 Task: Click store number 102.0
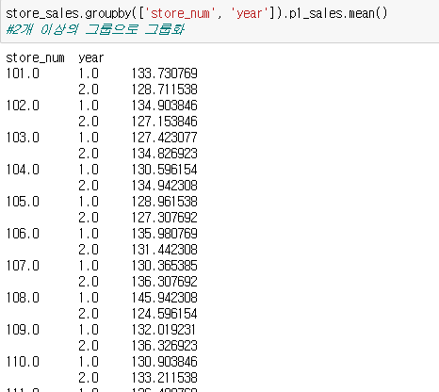(x=23, y=106)
